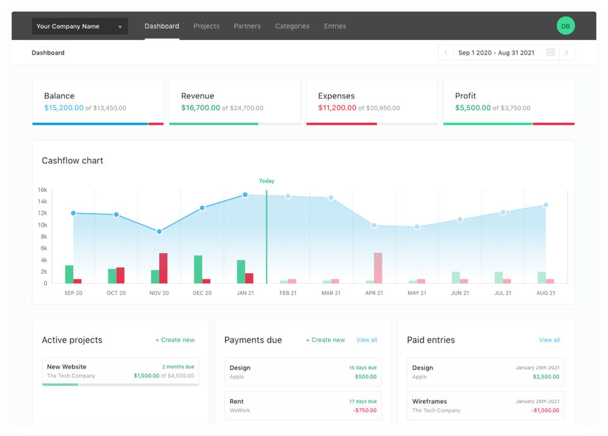Go to previous date range arrow
The image size is (608, 436).
coord(446,53)
